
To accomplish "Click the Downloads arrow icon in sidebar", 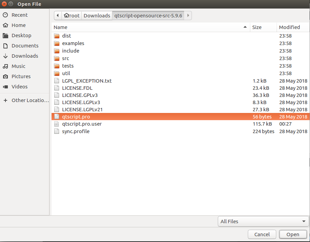I will pos(5,56).
